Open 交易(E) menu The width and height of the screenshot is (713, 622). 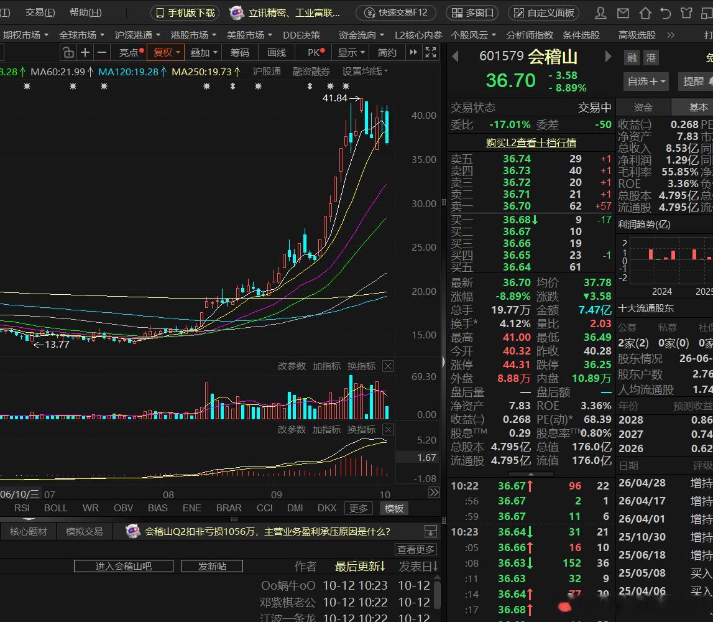click(x=40, y=12)
